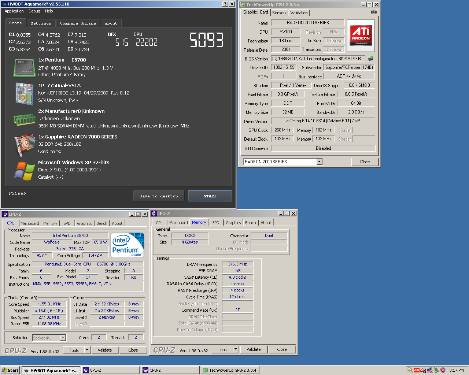Click the GPU-Z title bar app icon
This screenshot has width=469, height=375.
click(243, 5)
